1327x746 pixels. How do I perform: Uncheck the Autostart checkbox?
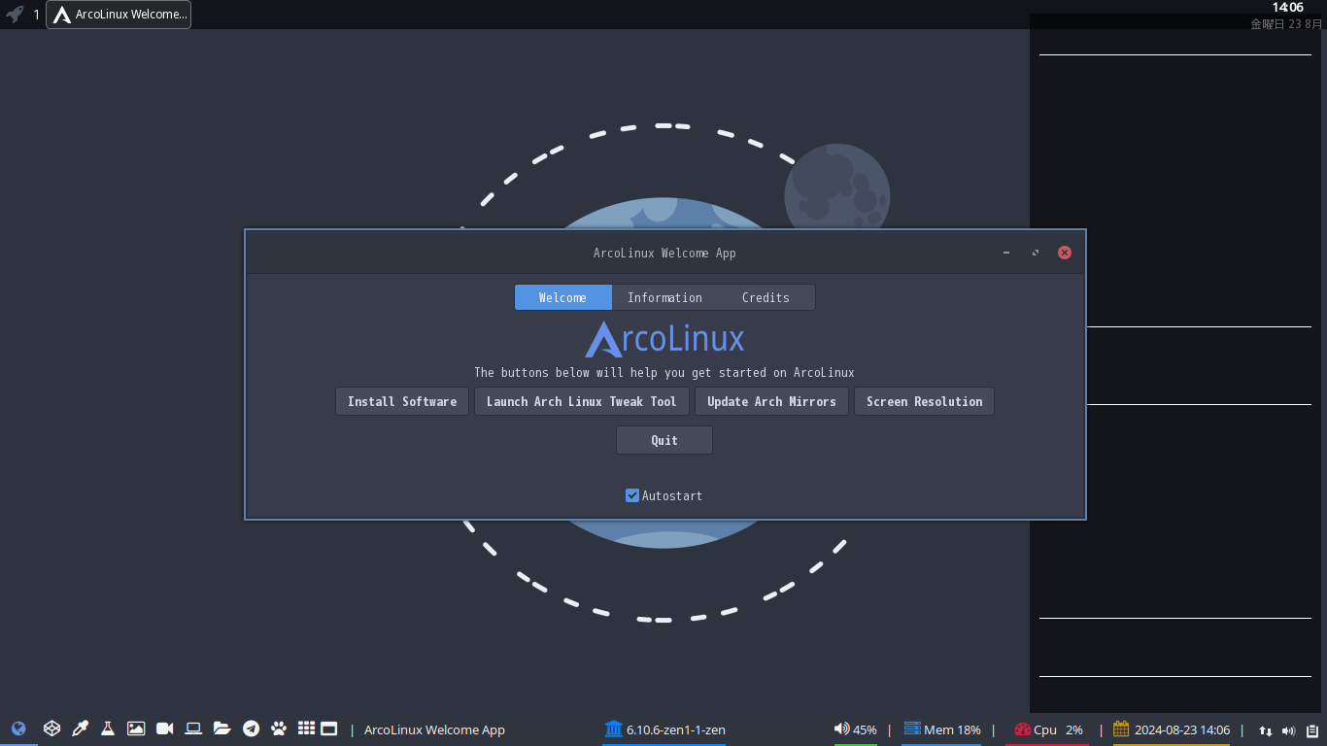[632, 495]
